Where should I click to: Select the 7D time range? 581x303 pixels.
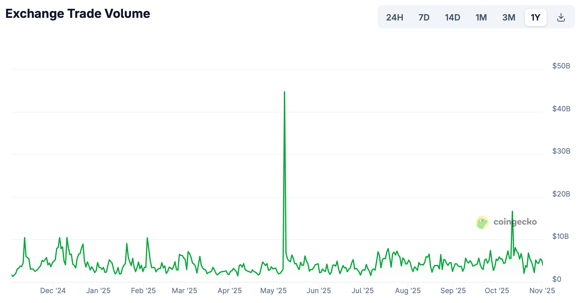[x=424, y=18]
